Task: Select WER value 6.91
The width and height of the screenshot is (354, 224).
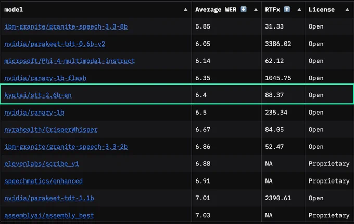Action: click(x=203, y=181)
